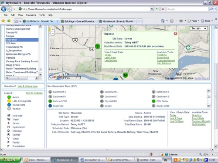Open the Print options dropdown arrow

tap(185, 21)
